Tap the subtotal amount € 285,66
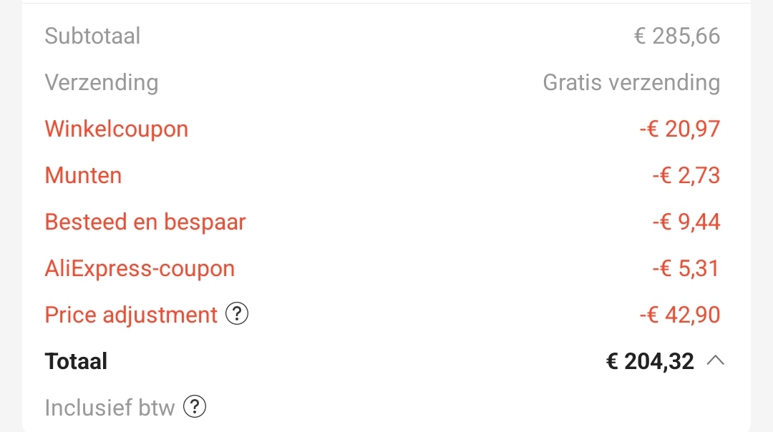The height and width of the screenshot is (432, 773). (677, 36)
